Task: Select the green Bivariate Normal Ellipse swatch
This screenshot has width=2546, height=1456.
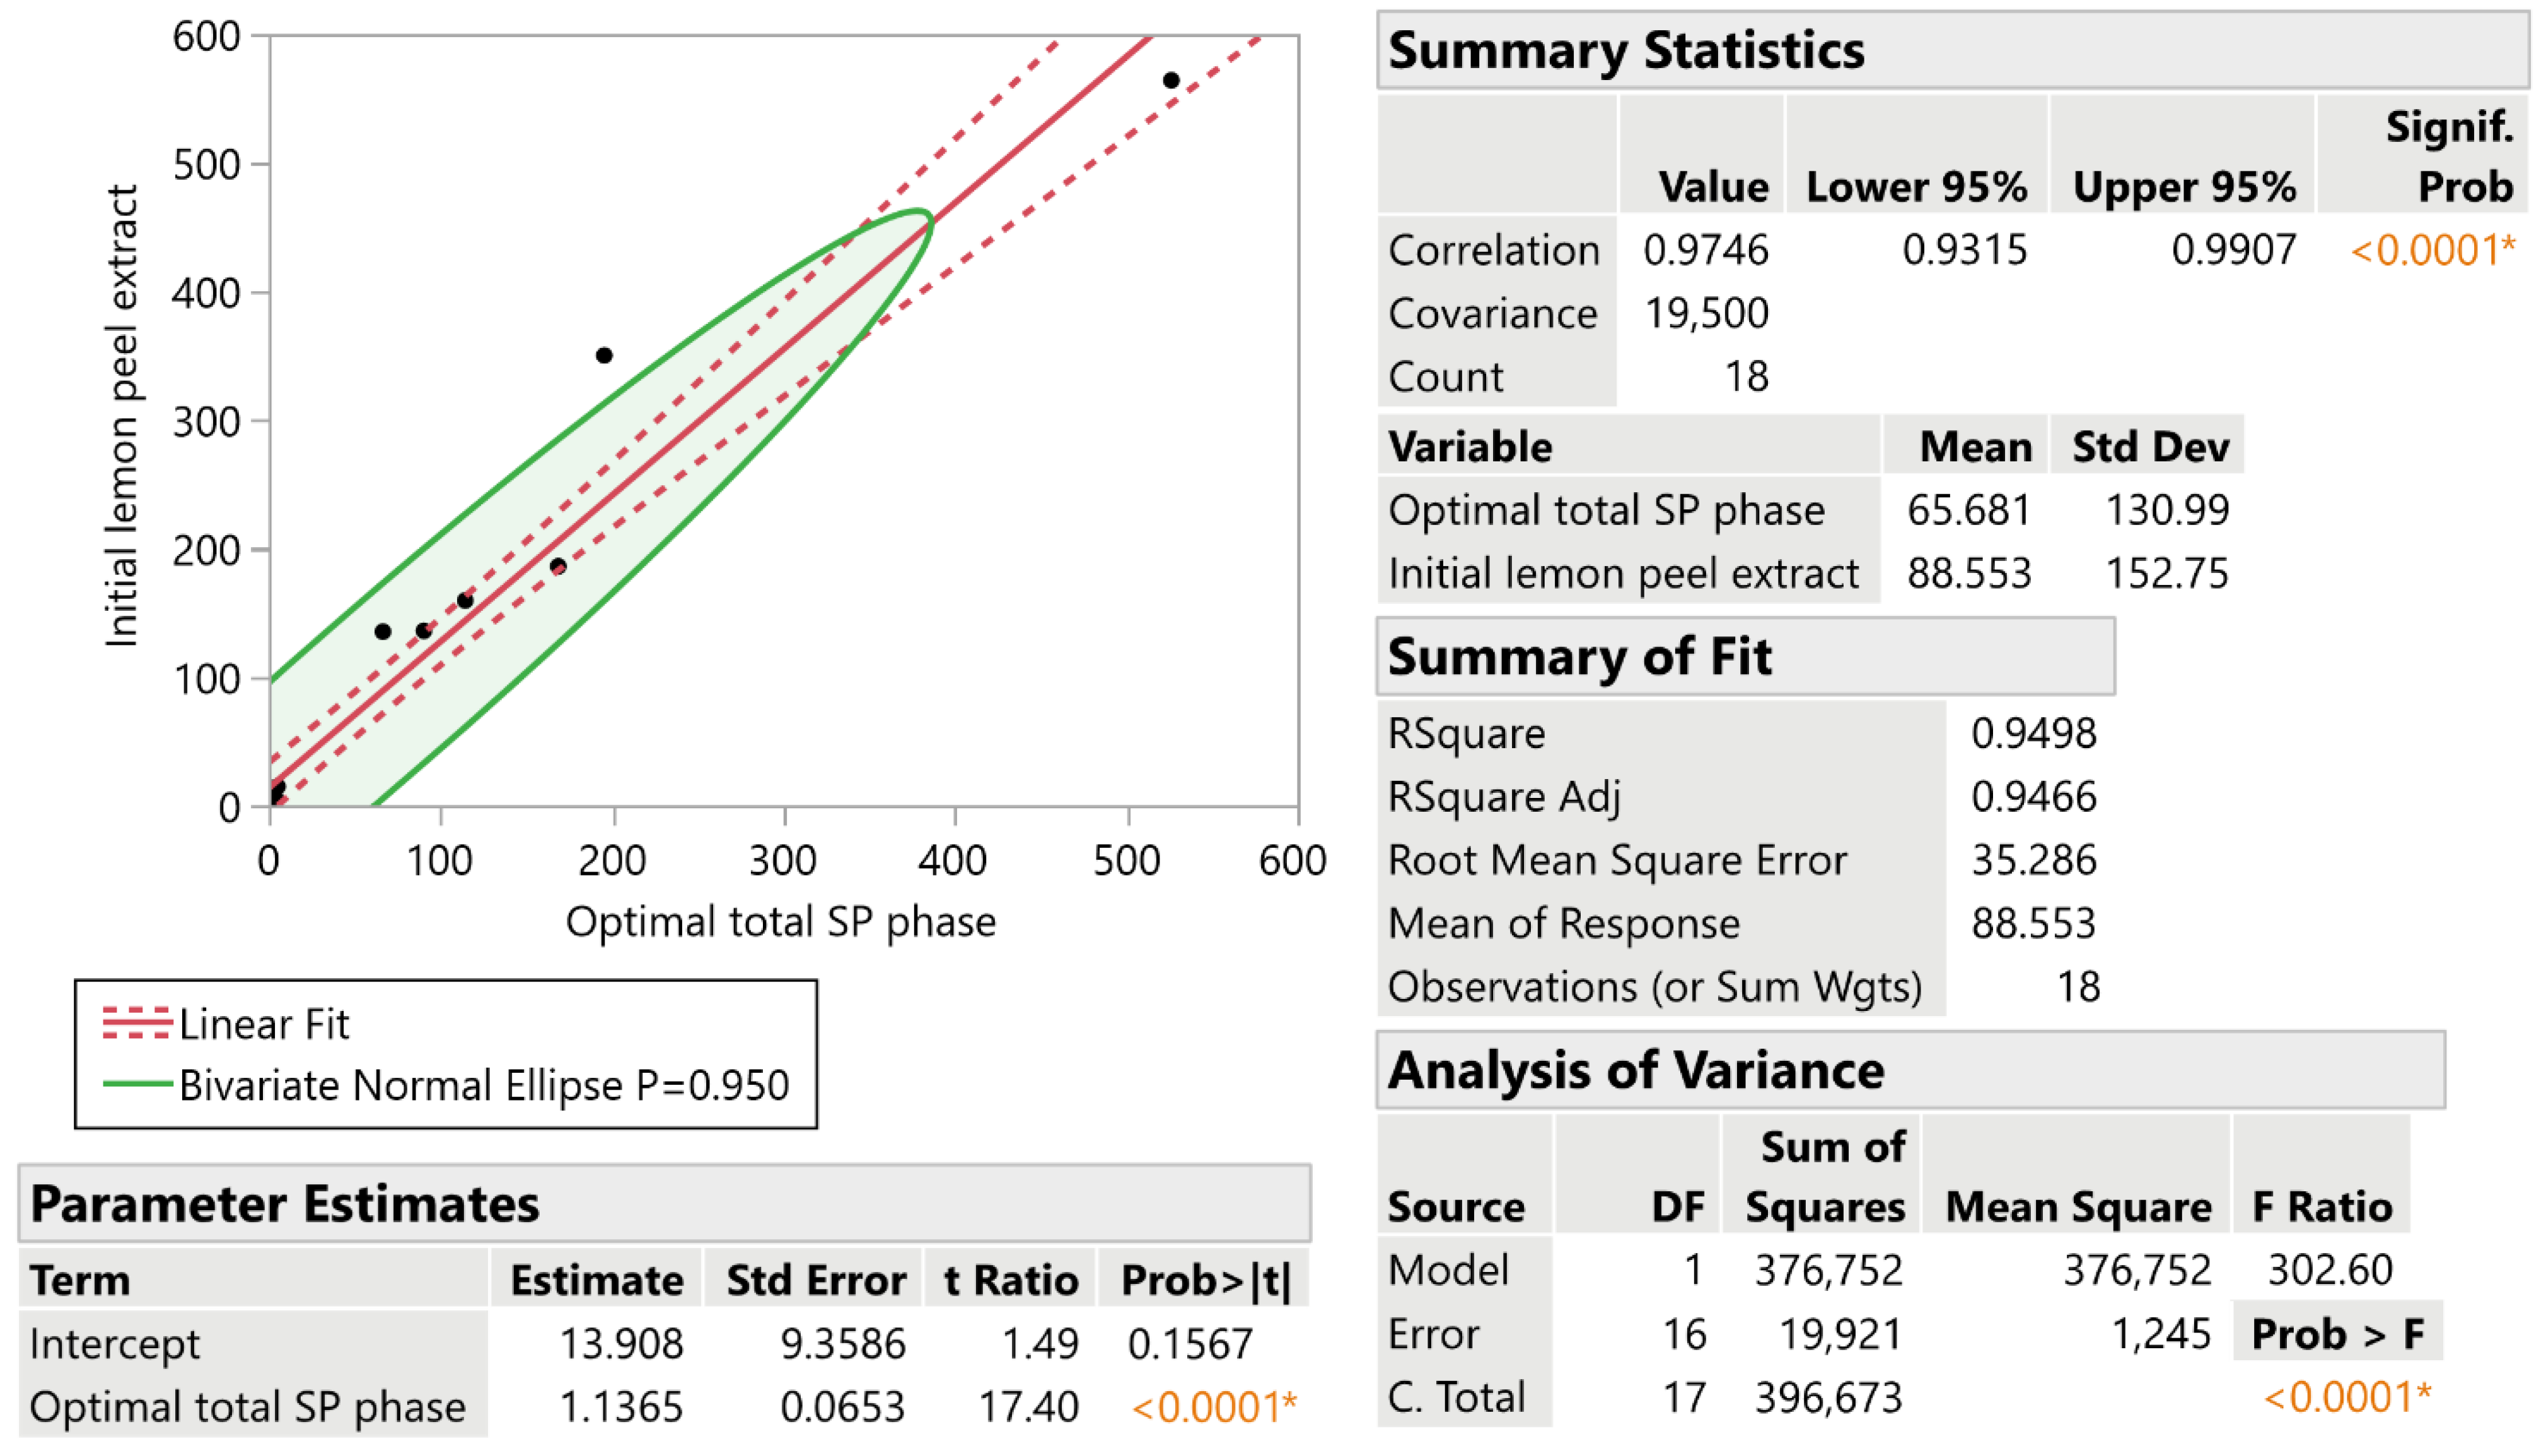Action: (x=137, y=1084)
